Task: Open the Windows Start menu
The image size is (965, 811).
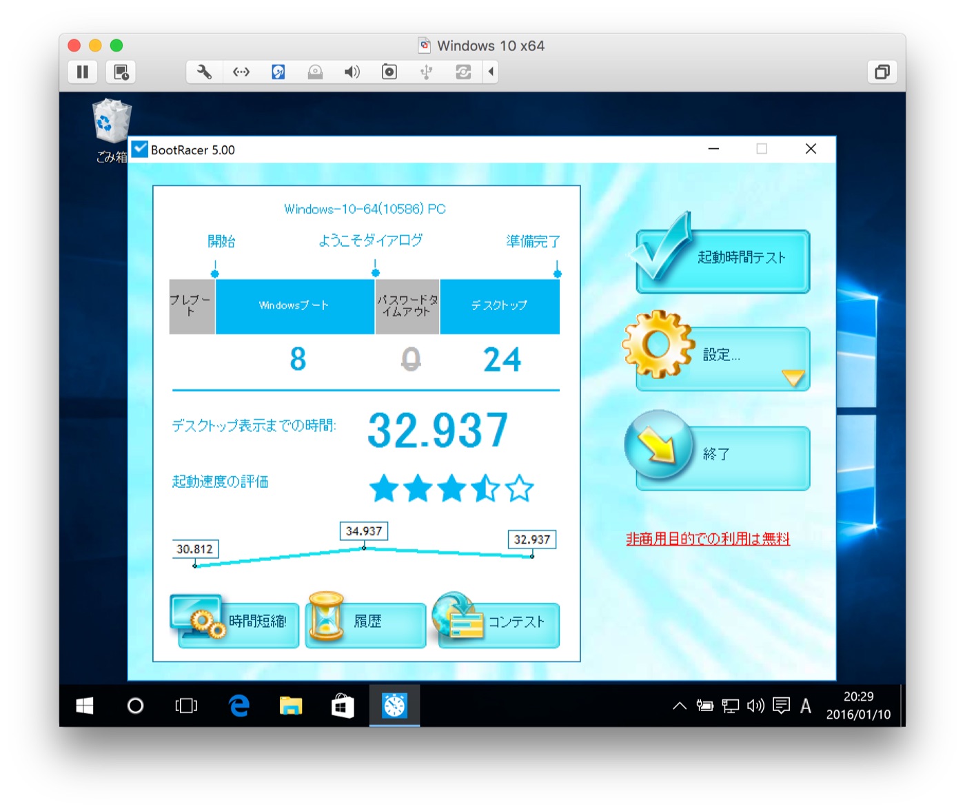Action: (x=84, y=706)
